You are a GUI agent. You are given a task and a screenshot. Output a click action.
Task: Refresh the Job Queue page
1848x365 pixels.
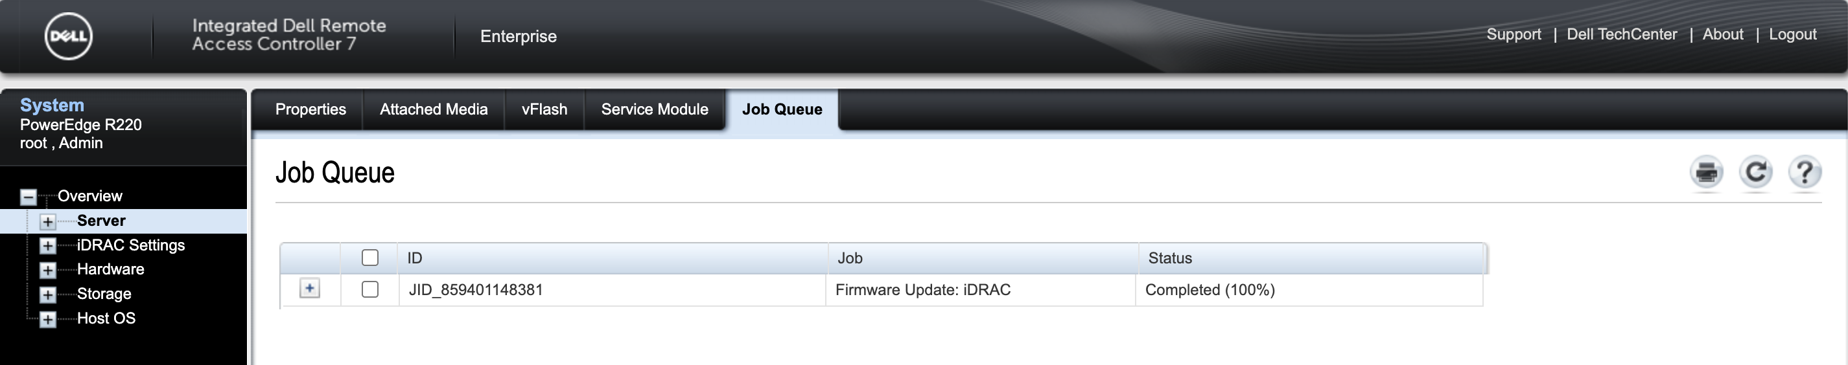pyautogui.click(x=1755, y=173)
